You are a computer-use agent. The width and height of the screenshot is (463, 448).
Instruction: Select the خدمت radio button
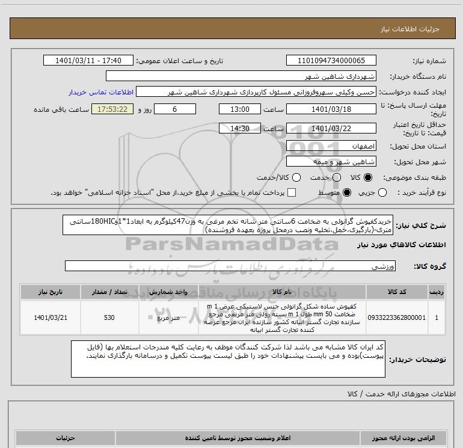[x=337, y=177]
